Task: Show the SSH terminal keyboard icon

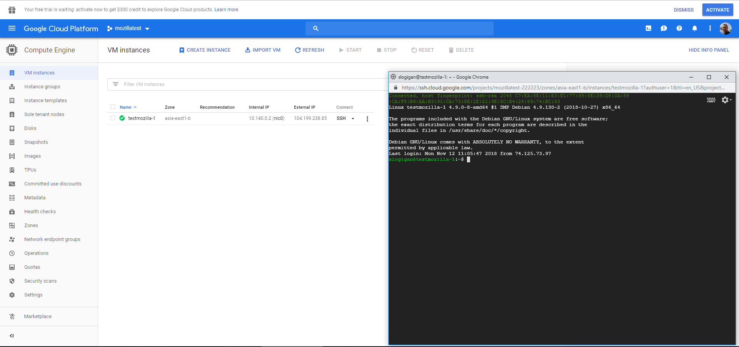Action: pos(711,100)
